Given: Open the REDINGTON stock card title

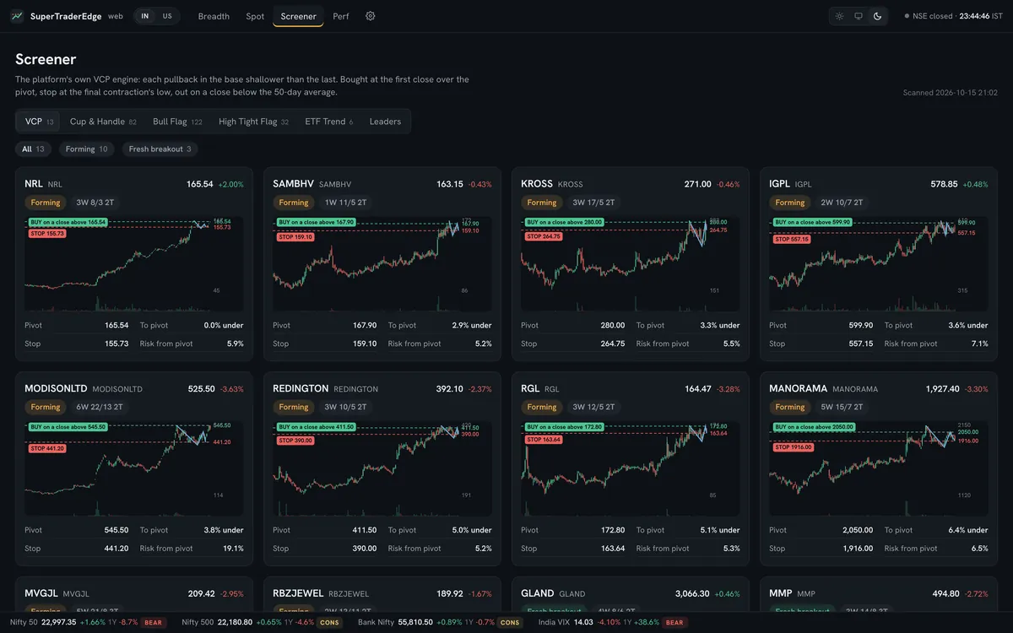Looking at the screenshot, I should point(301,389).
